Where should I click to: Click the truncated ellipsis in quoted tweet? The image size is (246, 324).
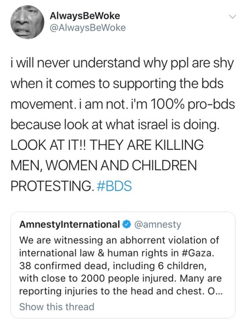point(219,291)
